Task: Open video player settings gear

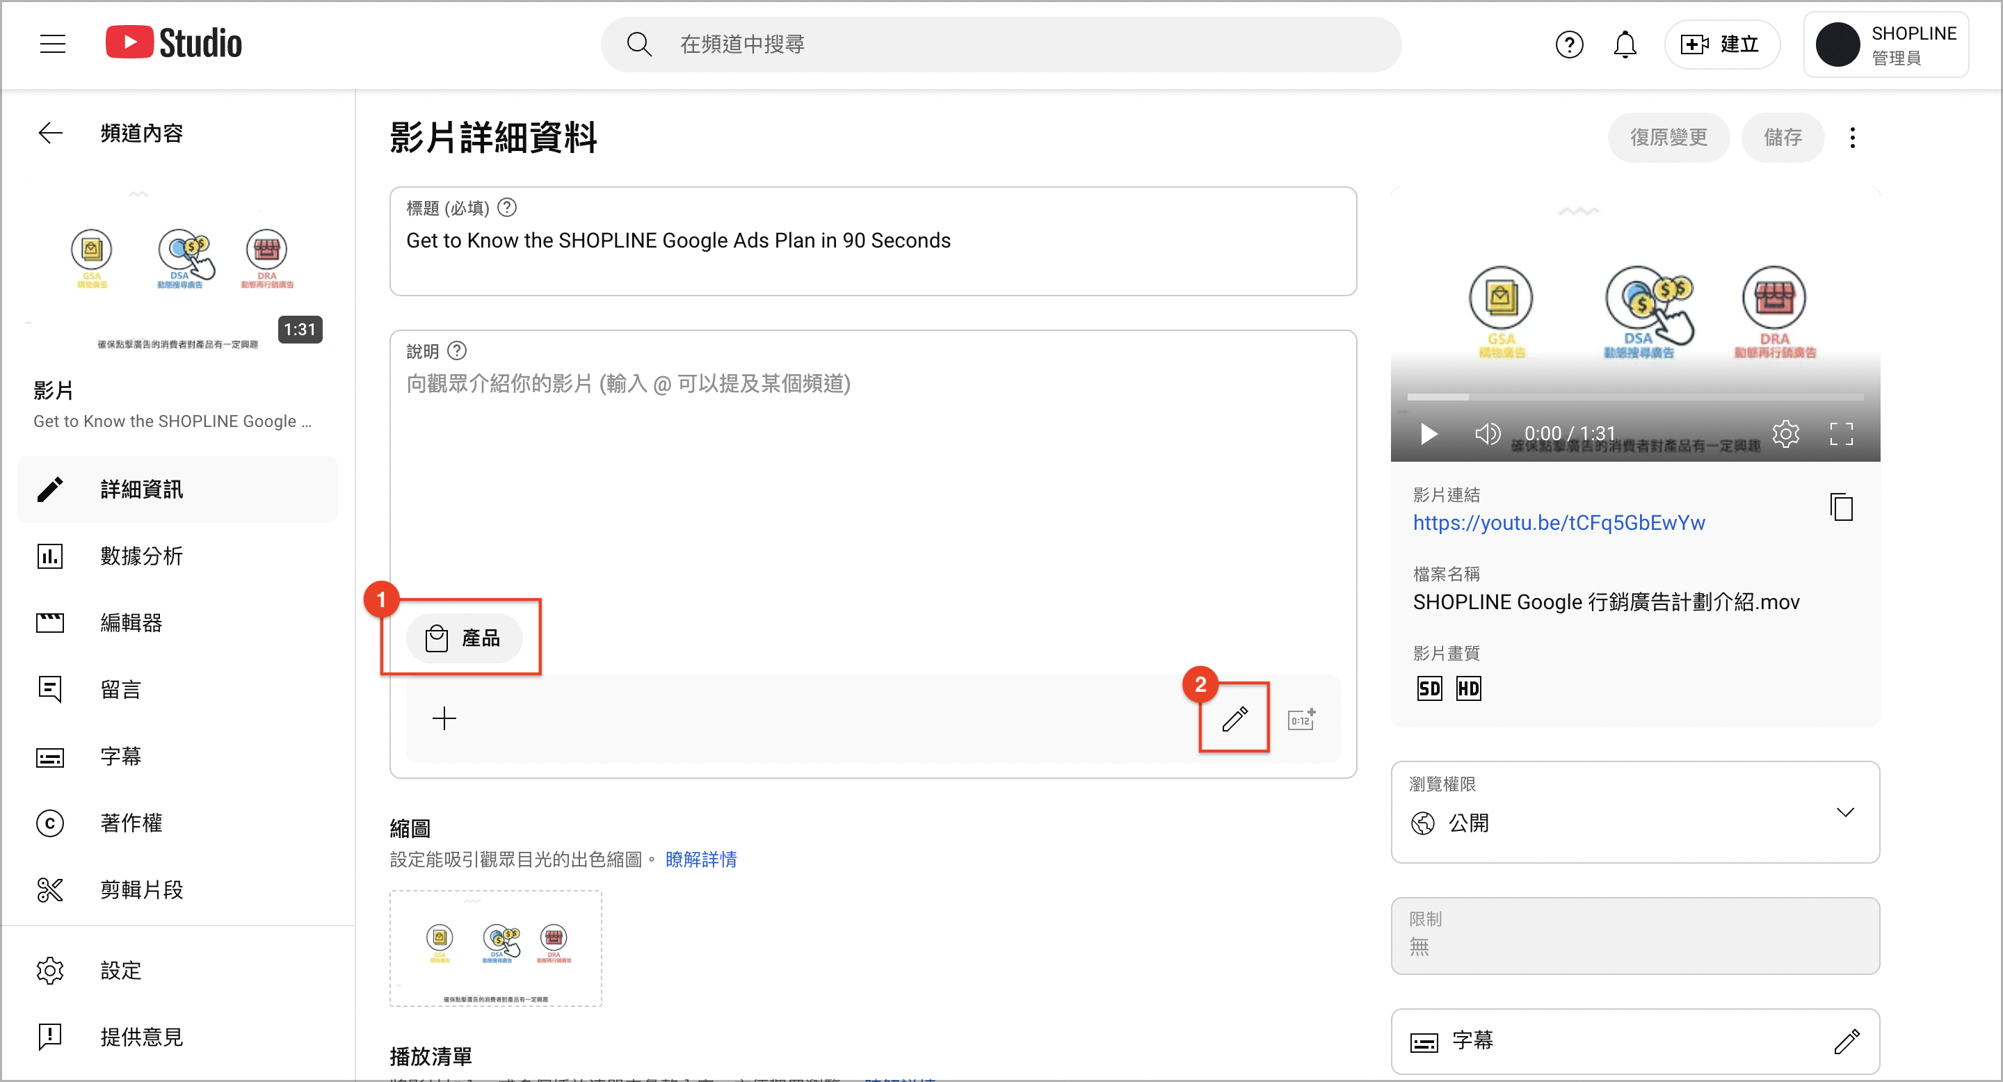Action: coord(1785,433)
